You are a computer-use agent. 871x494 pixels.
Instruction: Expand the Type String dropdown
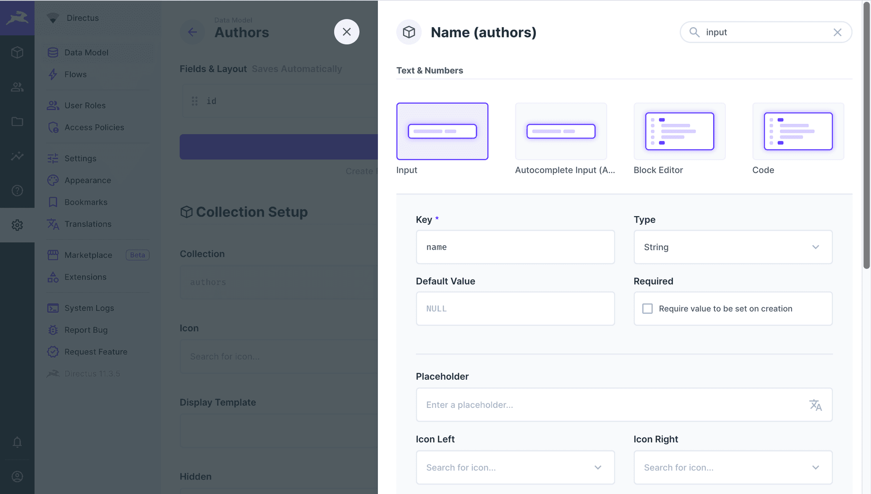(x=733, y=247)
